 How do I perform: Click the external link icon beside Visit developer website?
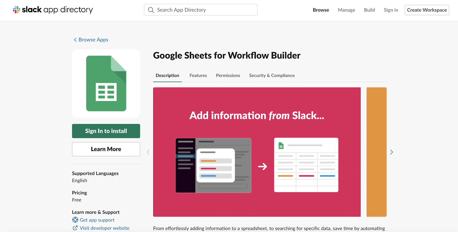click(75, 228)
